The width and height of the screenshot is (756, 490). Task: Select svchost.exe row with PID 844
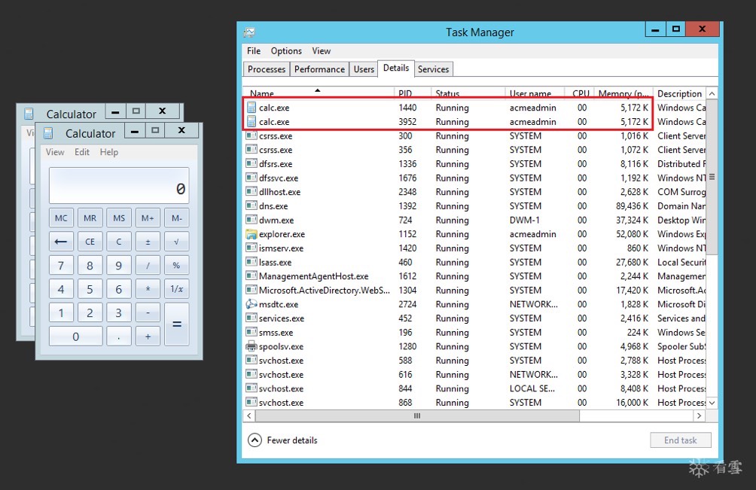474,388
